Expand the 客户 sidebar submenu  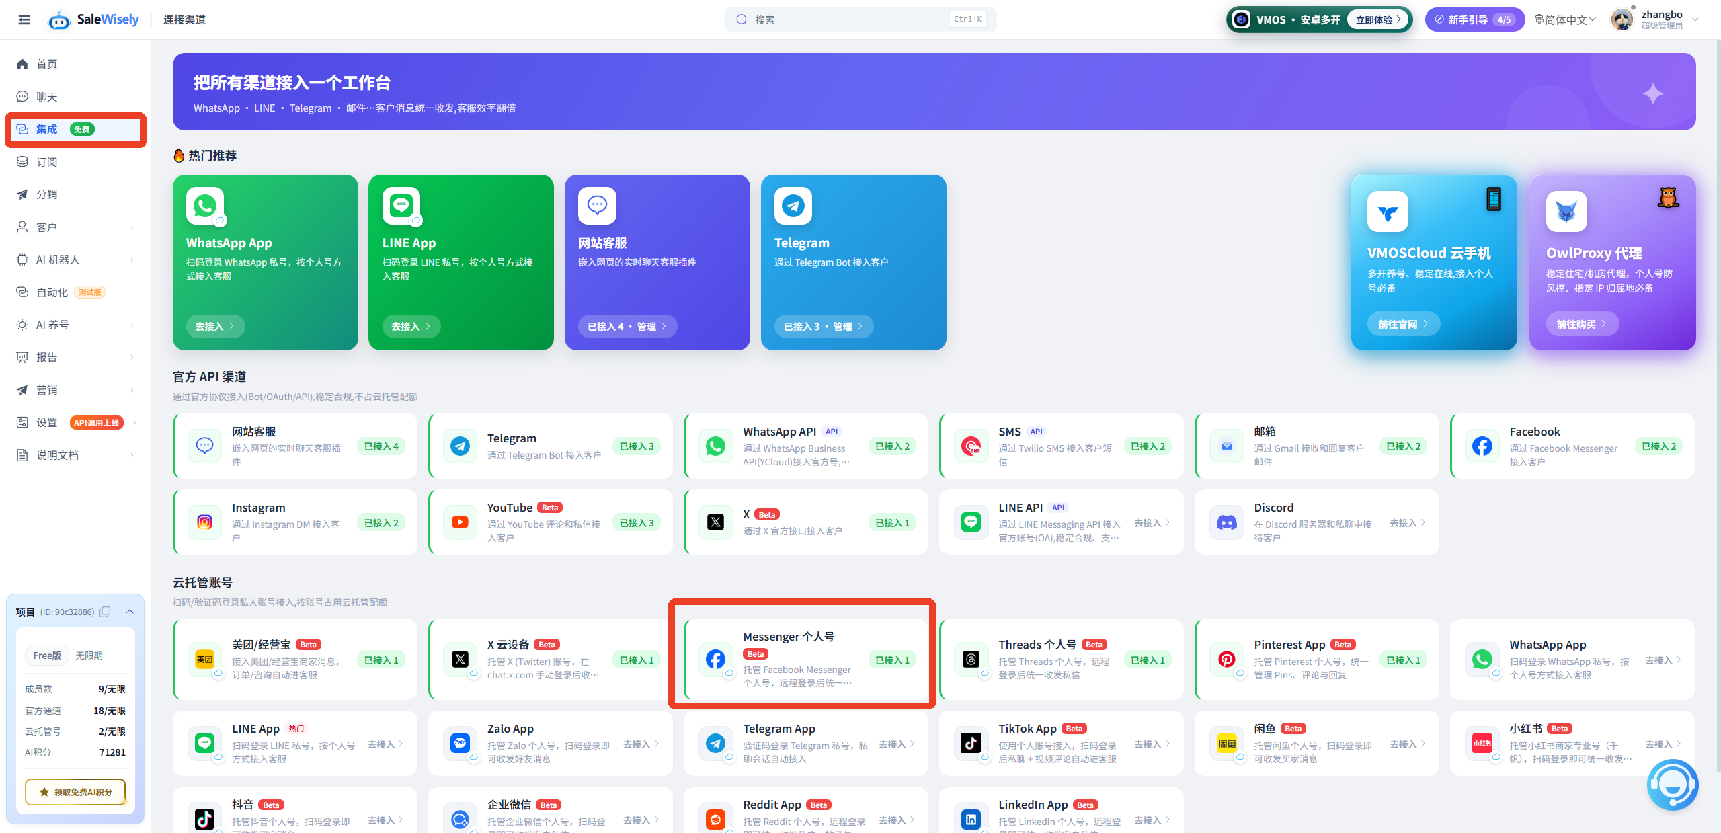tap(132, 227)
